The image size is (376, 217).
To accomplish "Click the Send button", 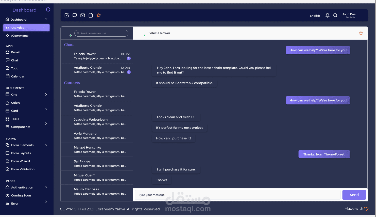I will 354,195.
